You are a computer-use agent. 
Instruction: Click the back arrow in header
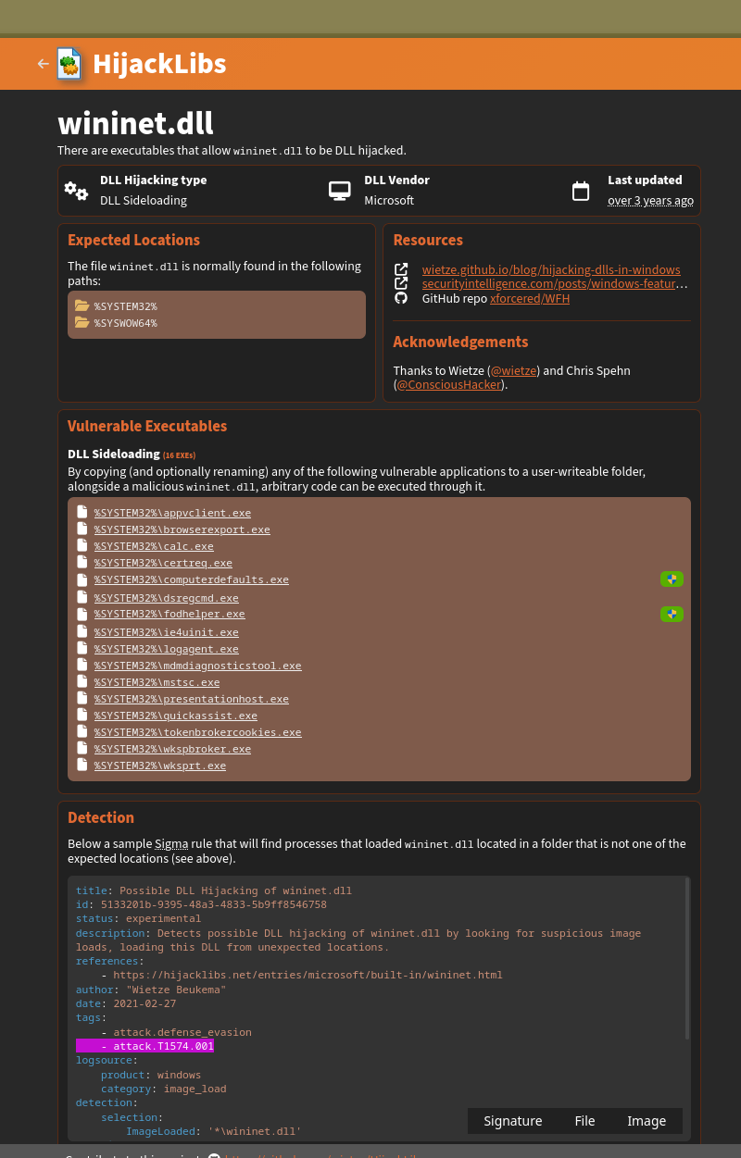click(x=43, y=64)
